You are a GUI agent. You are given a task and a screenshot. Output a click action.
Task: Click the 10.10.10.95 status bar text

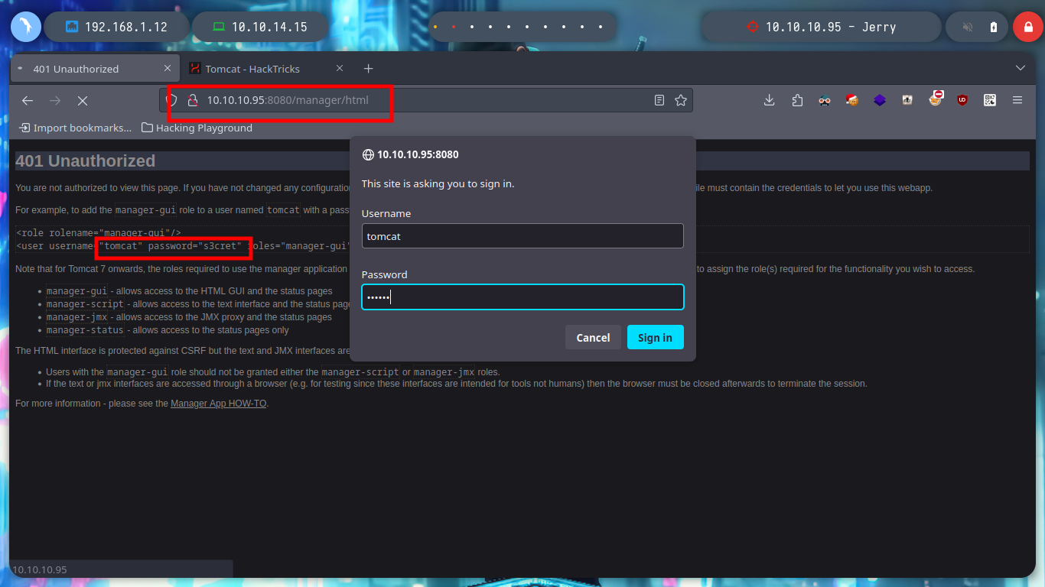tap(40, 569)
